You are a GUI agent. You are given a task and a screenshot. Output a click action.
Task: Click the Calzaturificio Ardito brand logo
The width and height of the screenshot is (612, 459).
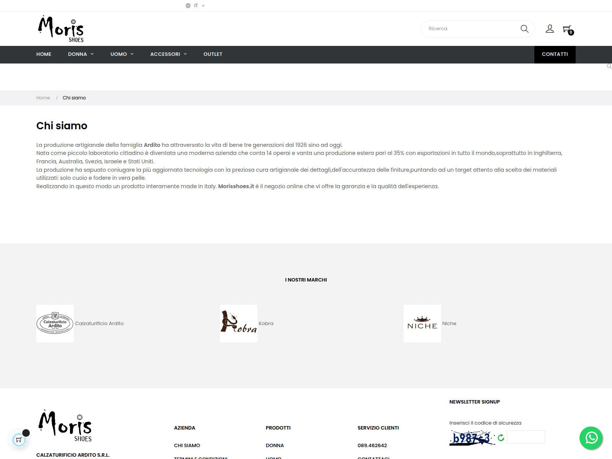pyautogui.click(x=55, y=324)
